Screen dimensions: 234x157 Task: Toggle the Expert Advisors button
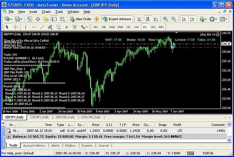117,19
